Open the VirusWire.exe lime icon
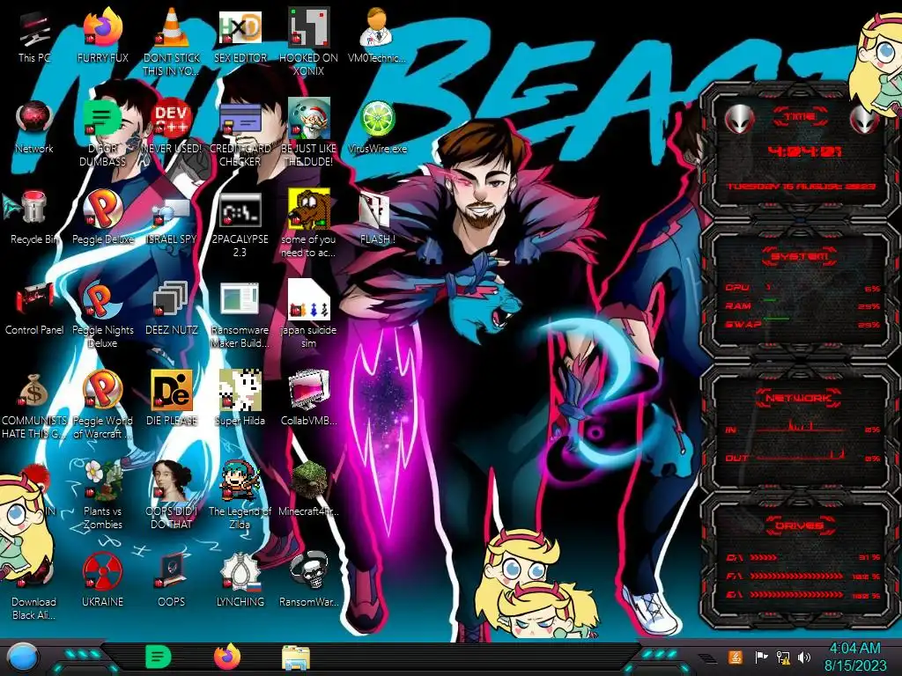902x676 pixels. tap(377, 127)
